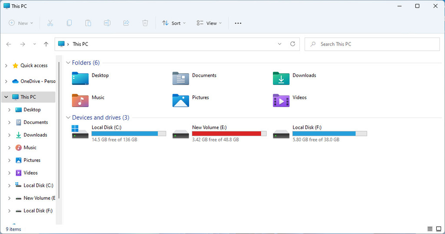
Task: Expand New Volume (E:) node in sidebar
Action: [10, 198]
